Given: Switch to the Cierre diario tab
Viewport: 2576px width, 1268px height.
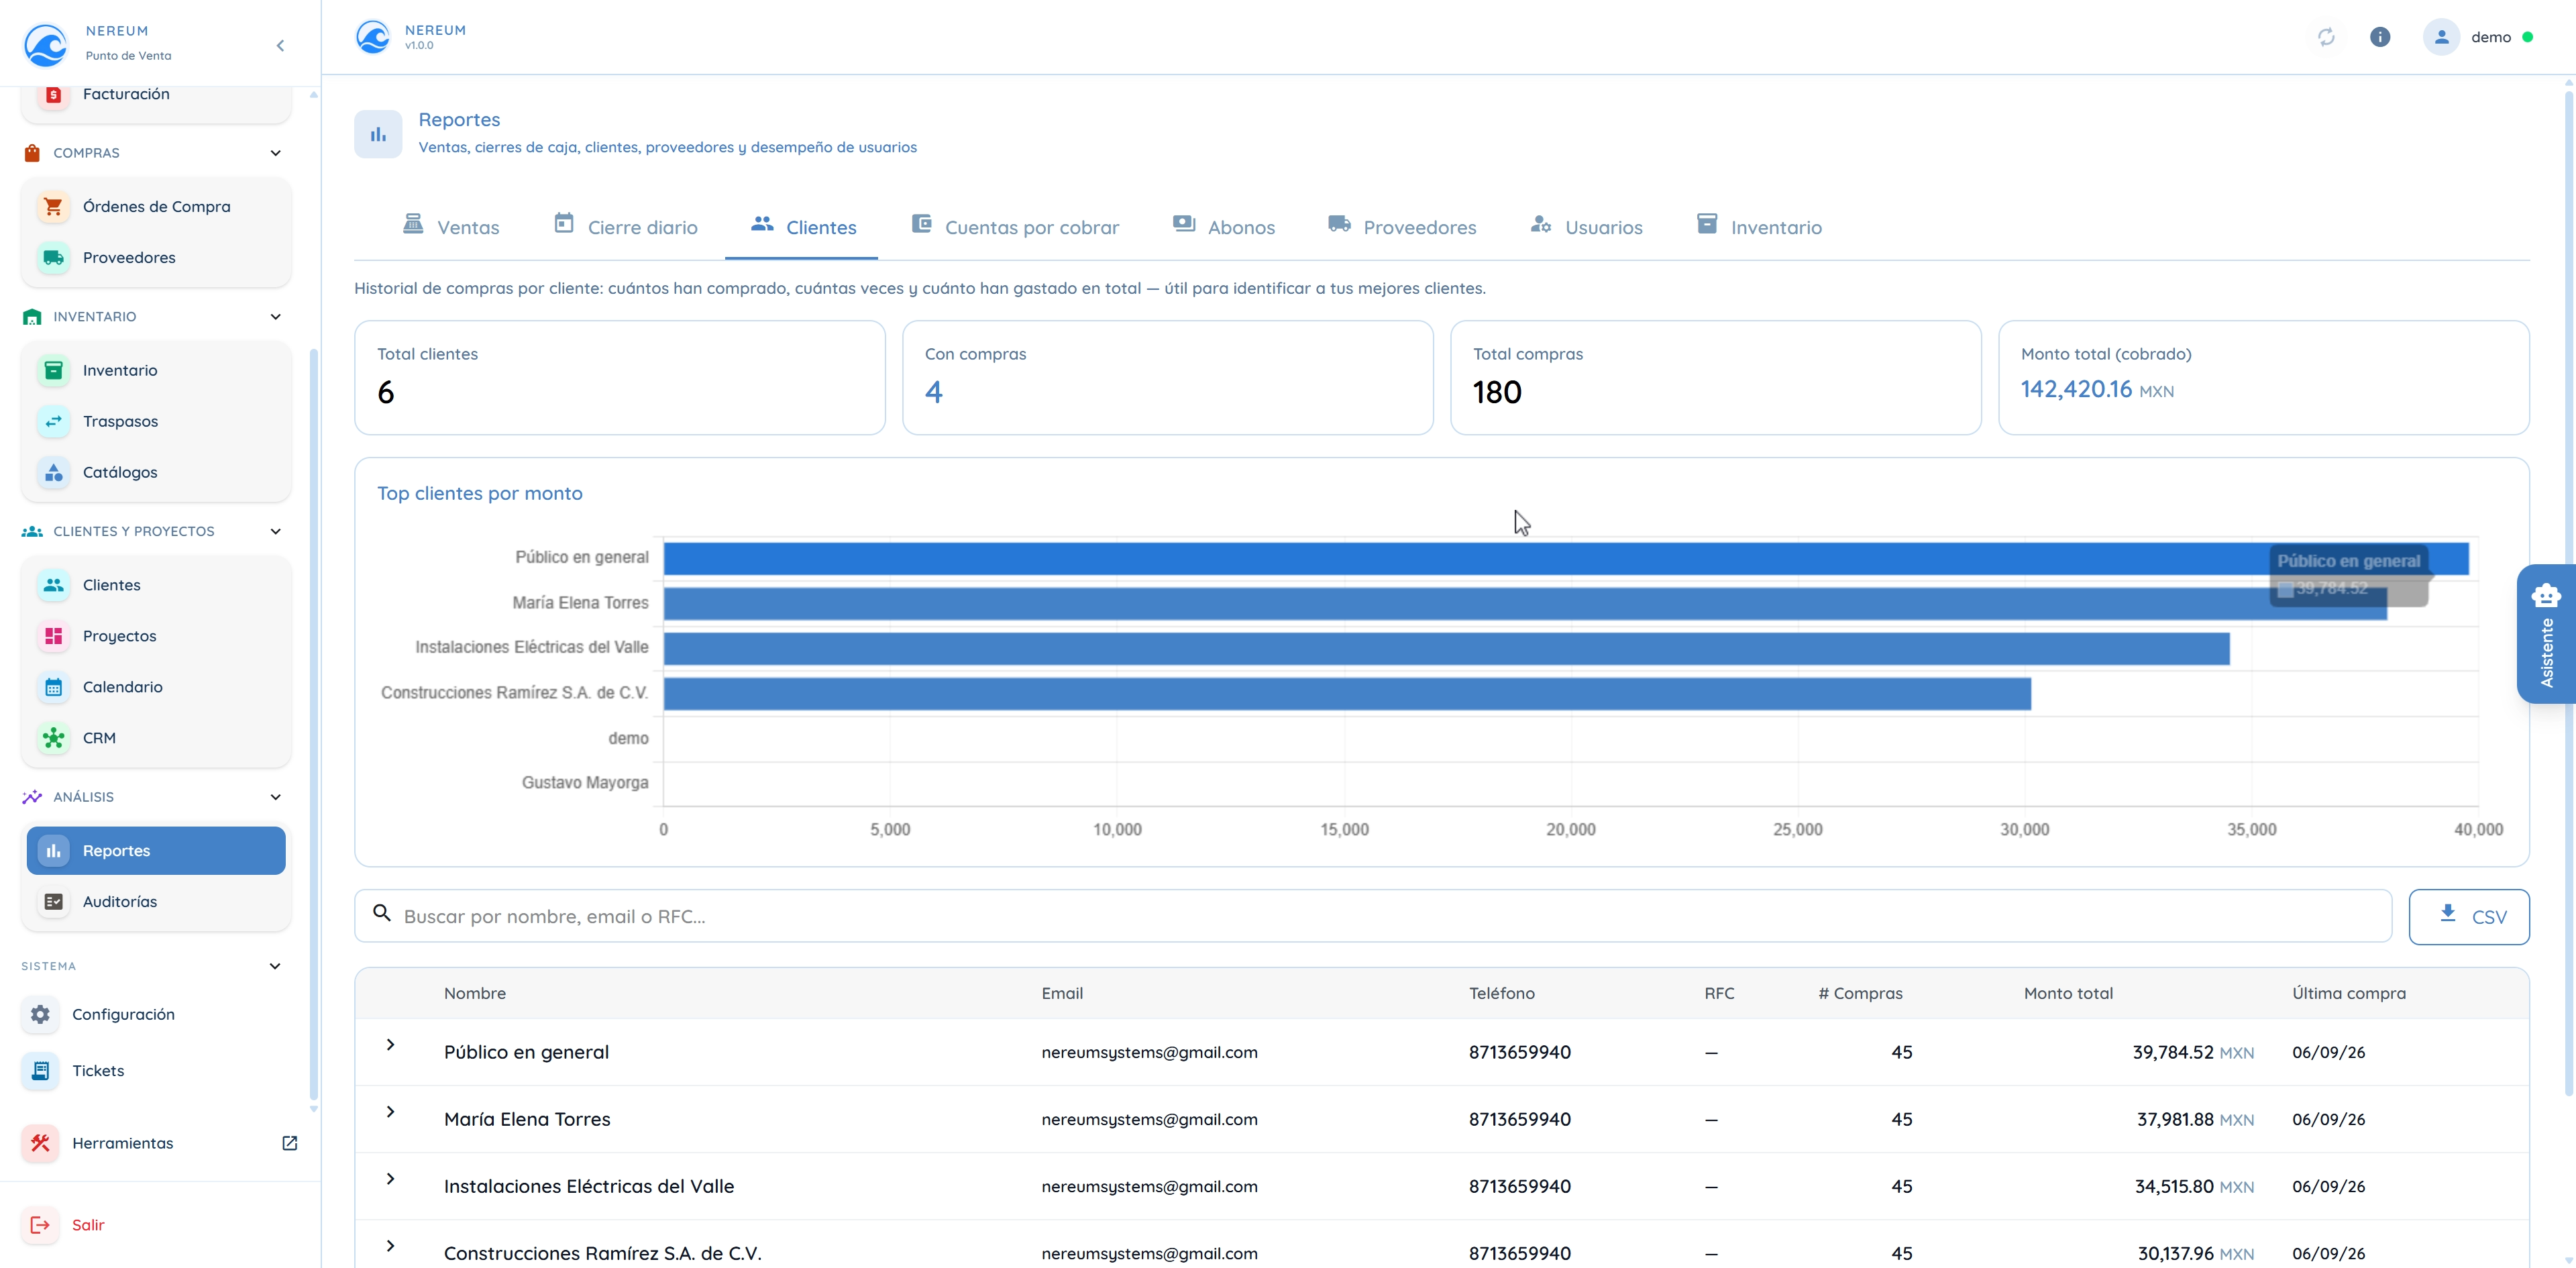Looking at the screenshot, I should [x=626, y=227].
